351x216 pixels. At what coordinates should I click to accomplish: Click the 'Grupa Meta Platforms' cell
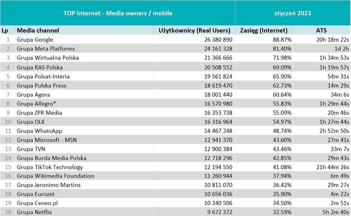(x=46, y=49)
